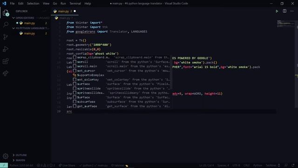The image size is (298, 168).
Task: Choose scrap_clipboard.main suggestion
Action: coord(122,57)
